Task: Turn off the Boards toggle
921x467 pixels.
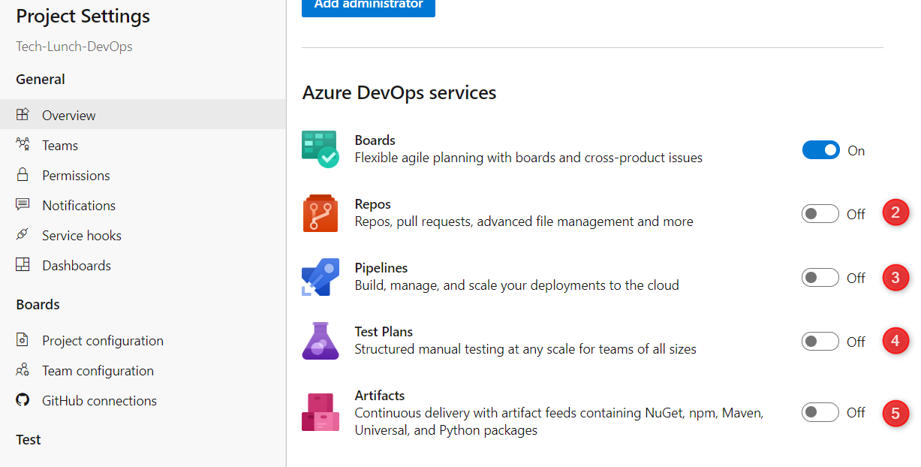Action: click(820, 150)
